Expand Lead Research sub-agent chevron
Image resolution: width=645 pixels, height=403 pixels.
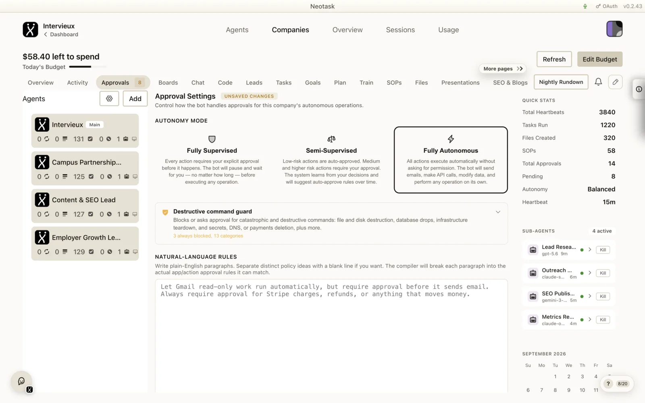click(590, 250)
